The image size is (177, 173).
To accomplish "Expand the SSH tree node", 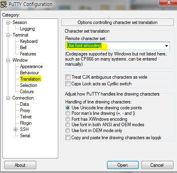I will (15, 130).
